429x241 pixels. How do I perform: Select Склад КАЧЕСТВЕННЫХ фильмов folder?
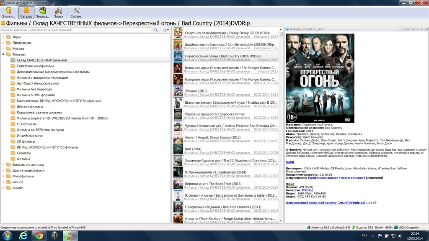pyautogui.click(x=41, y=60)
